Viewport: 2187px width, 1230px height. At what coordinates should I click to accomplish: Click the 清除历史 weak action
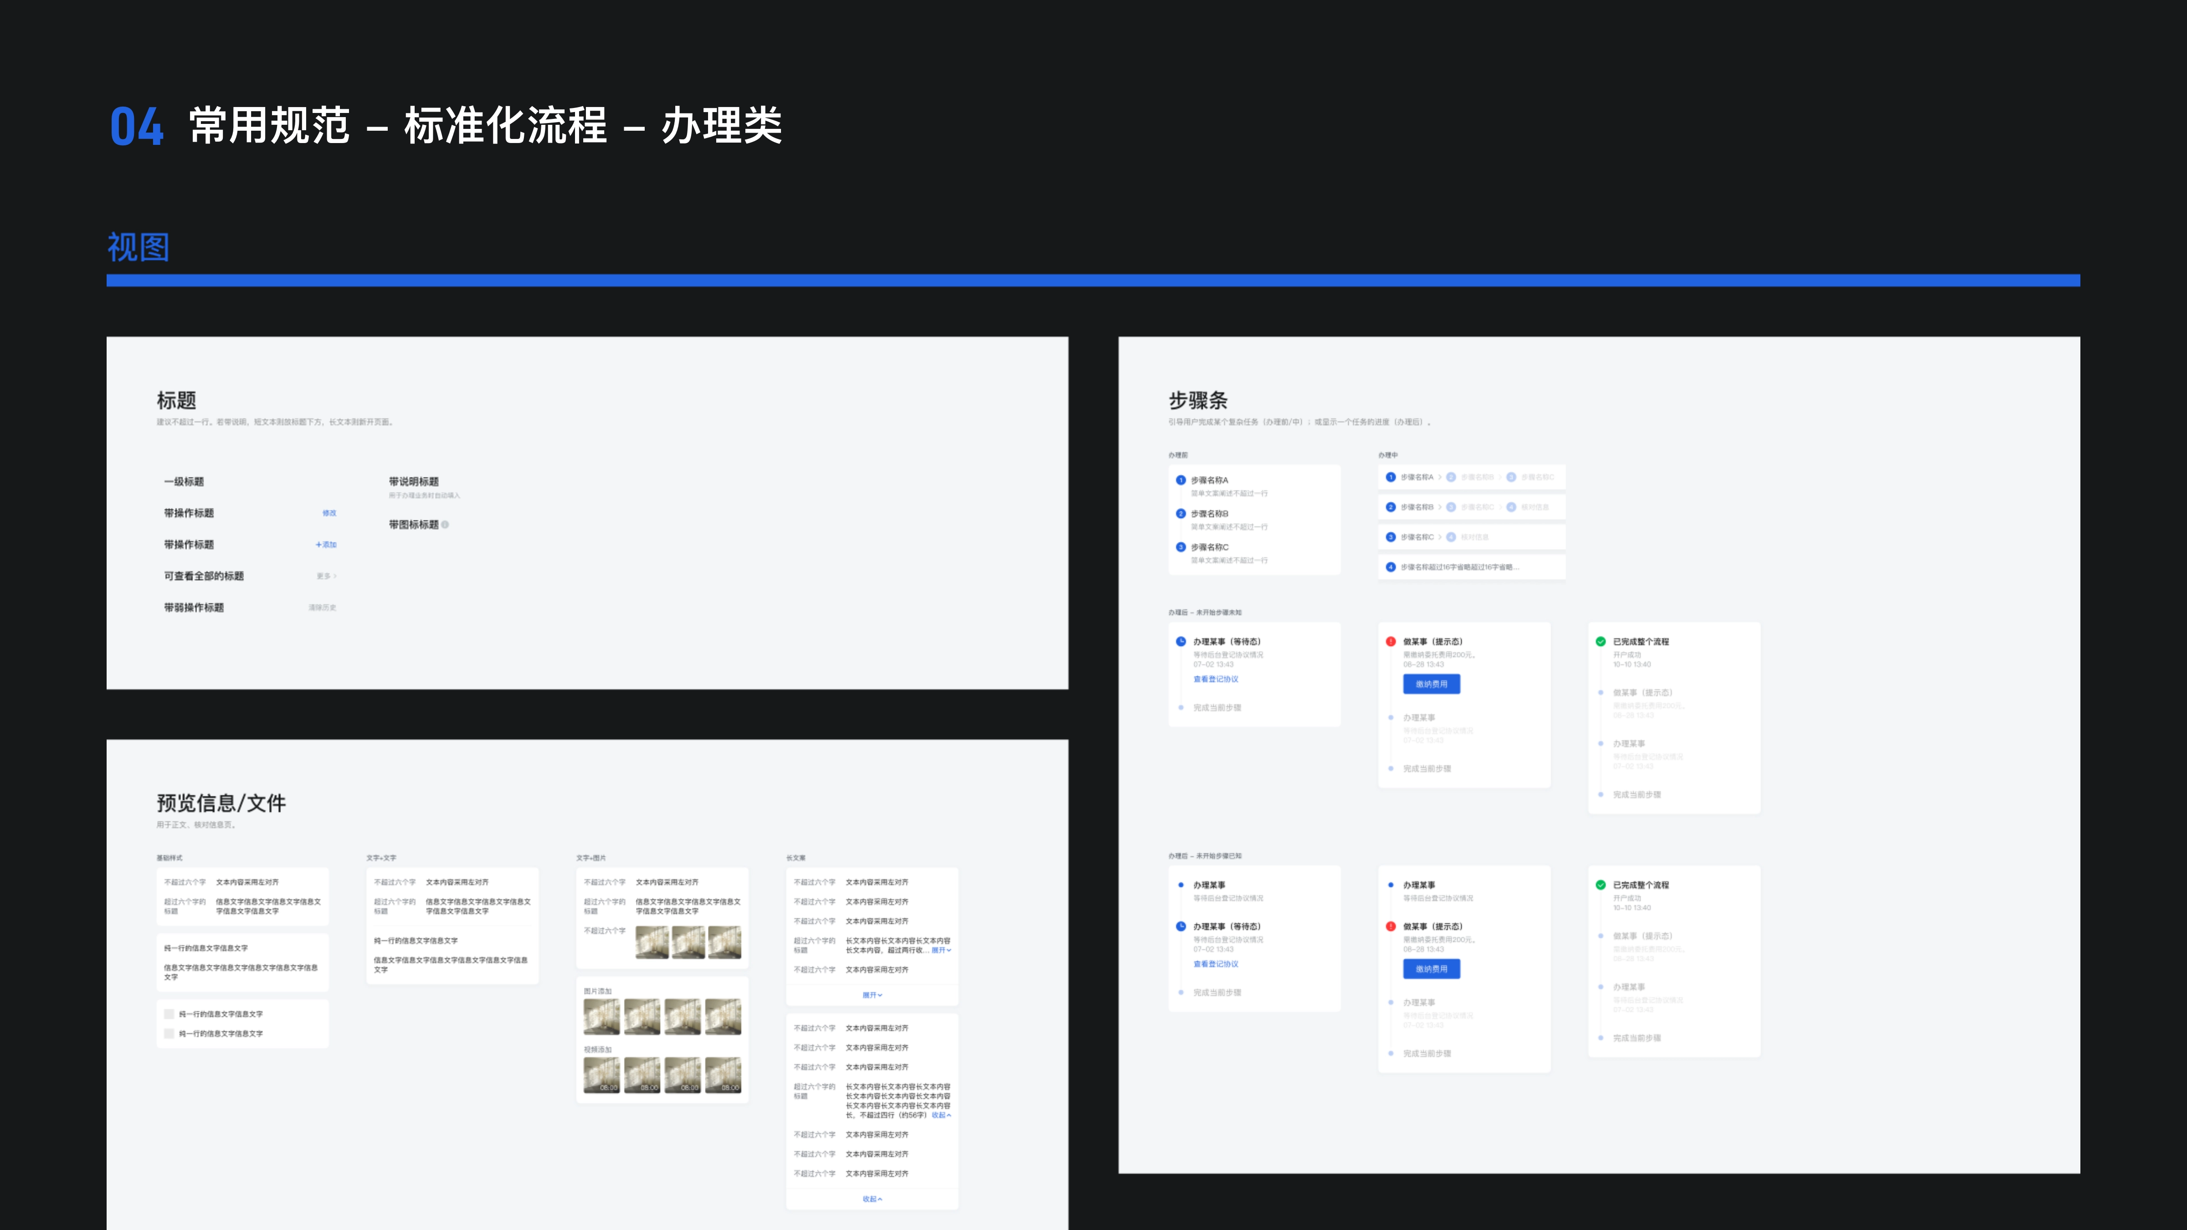tap(323, 608)
